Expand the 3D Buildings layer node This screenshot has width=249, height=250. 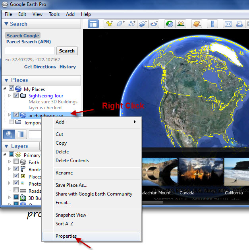click(x=10, y=197)
